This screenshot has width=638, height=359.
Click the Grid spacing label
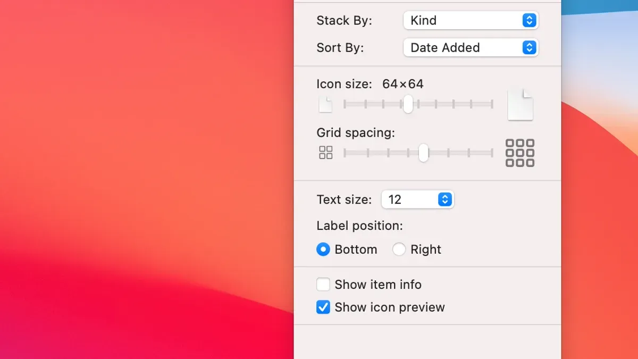[356, 132]
